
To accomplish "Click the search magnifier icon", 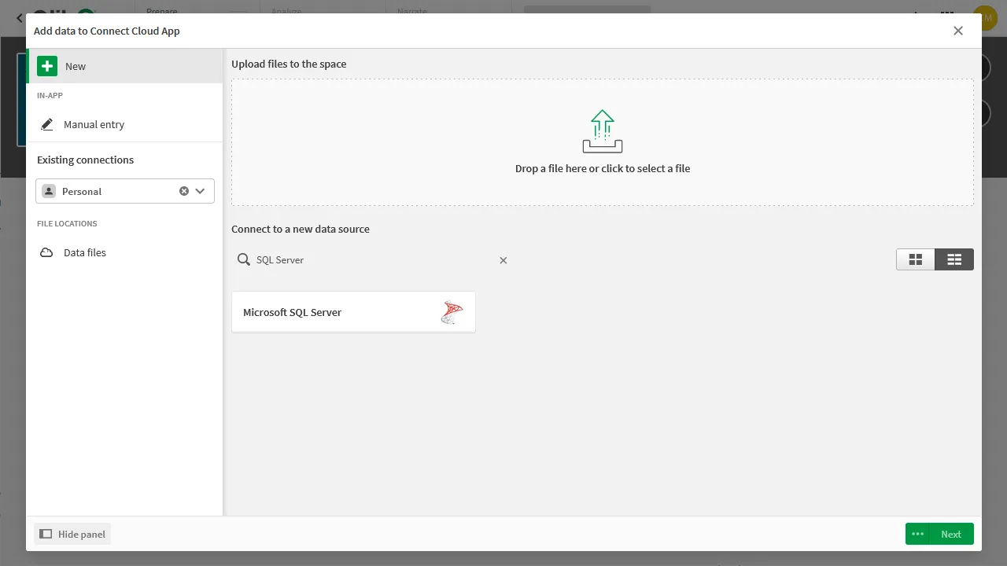I will [x=245, y=259].
